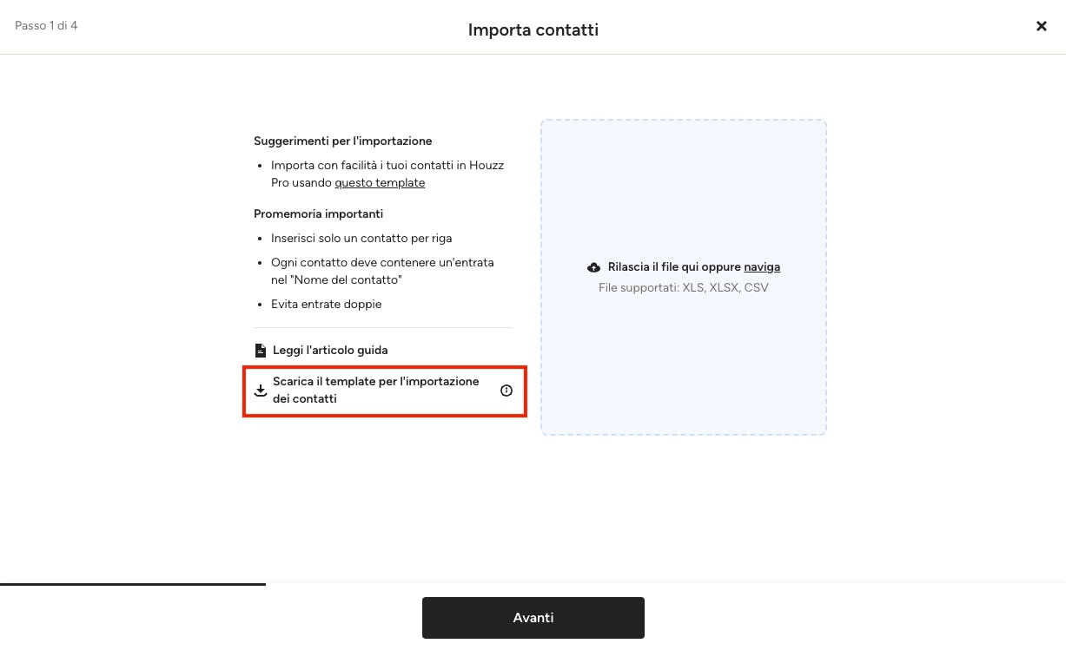Click the "Evita entrate doppie" reminder
This screenshot has height=650, width=1066.
[326, 304]
